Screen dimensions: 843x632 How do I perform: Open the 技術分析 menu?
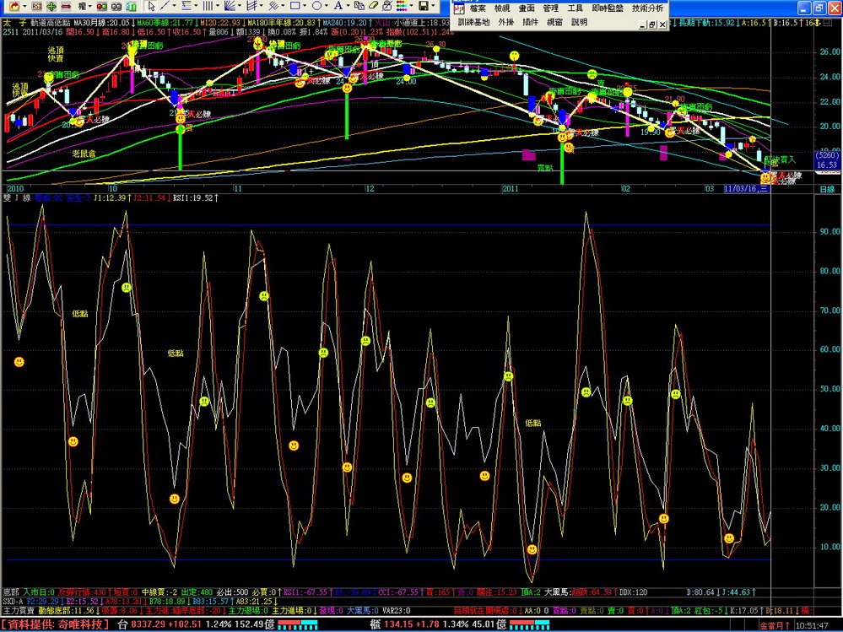647,8
